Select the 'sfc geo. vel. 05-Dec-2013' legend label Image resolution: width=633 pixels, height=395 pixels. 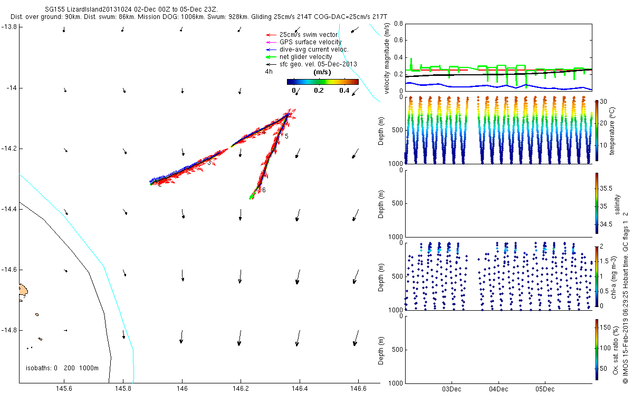318,64
